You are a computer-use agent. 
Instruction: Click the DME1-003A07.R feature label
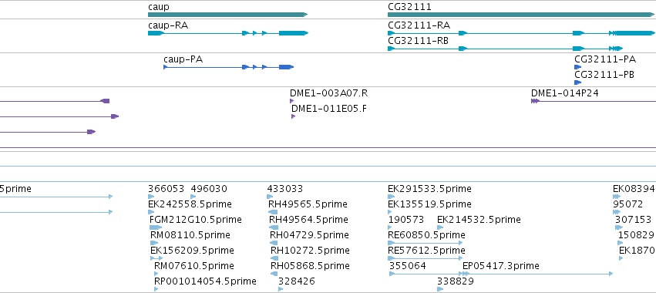pyautogui.click(x=329, y=93)
